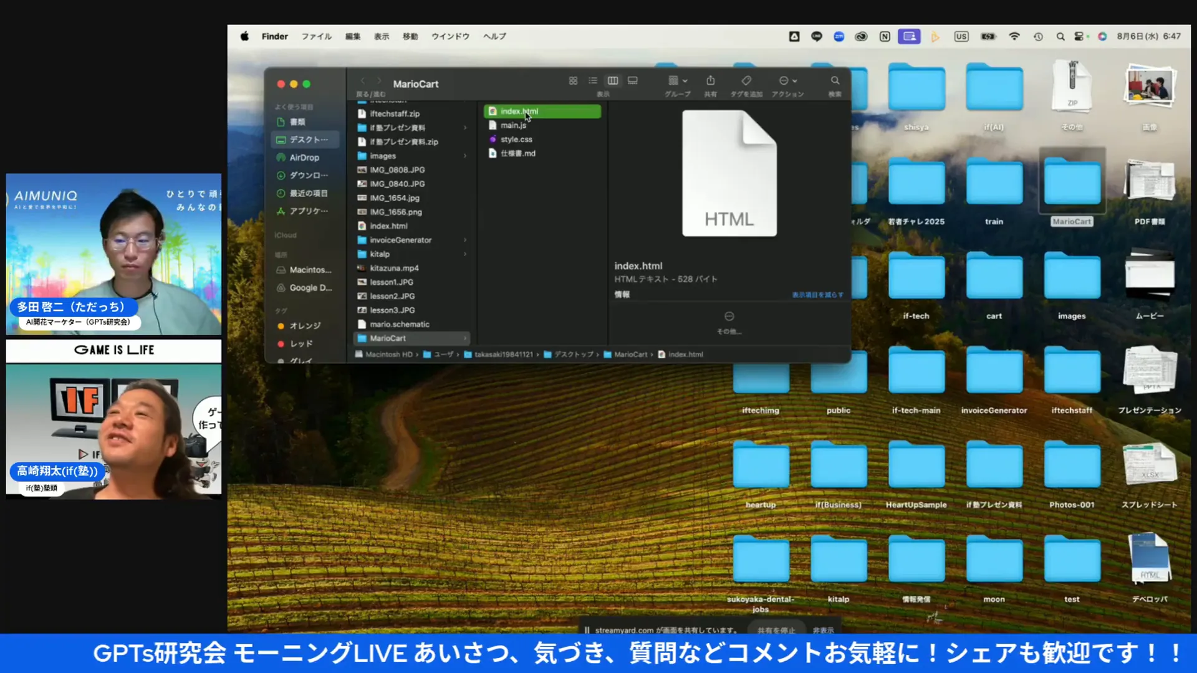Go back with the Finder back arrow
Image resolution: width=1197 pixels, height=673 pixels.
(362, 80)
